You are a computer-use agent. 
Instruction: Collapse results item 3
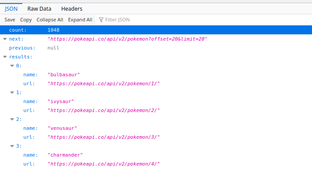(x=12, y=146)
